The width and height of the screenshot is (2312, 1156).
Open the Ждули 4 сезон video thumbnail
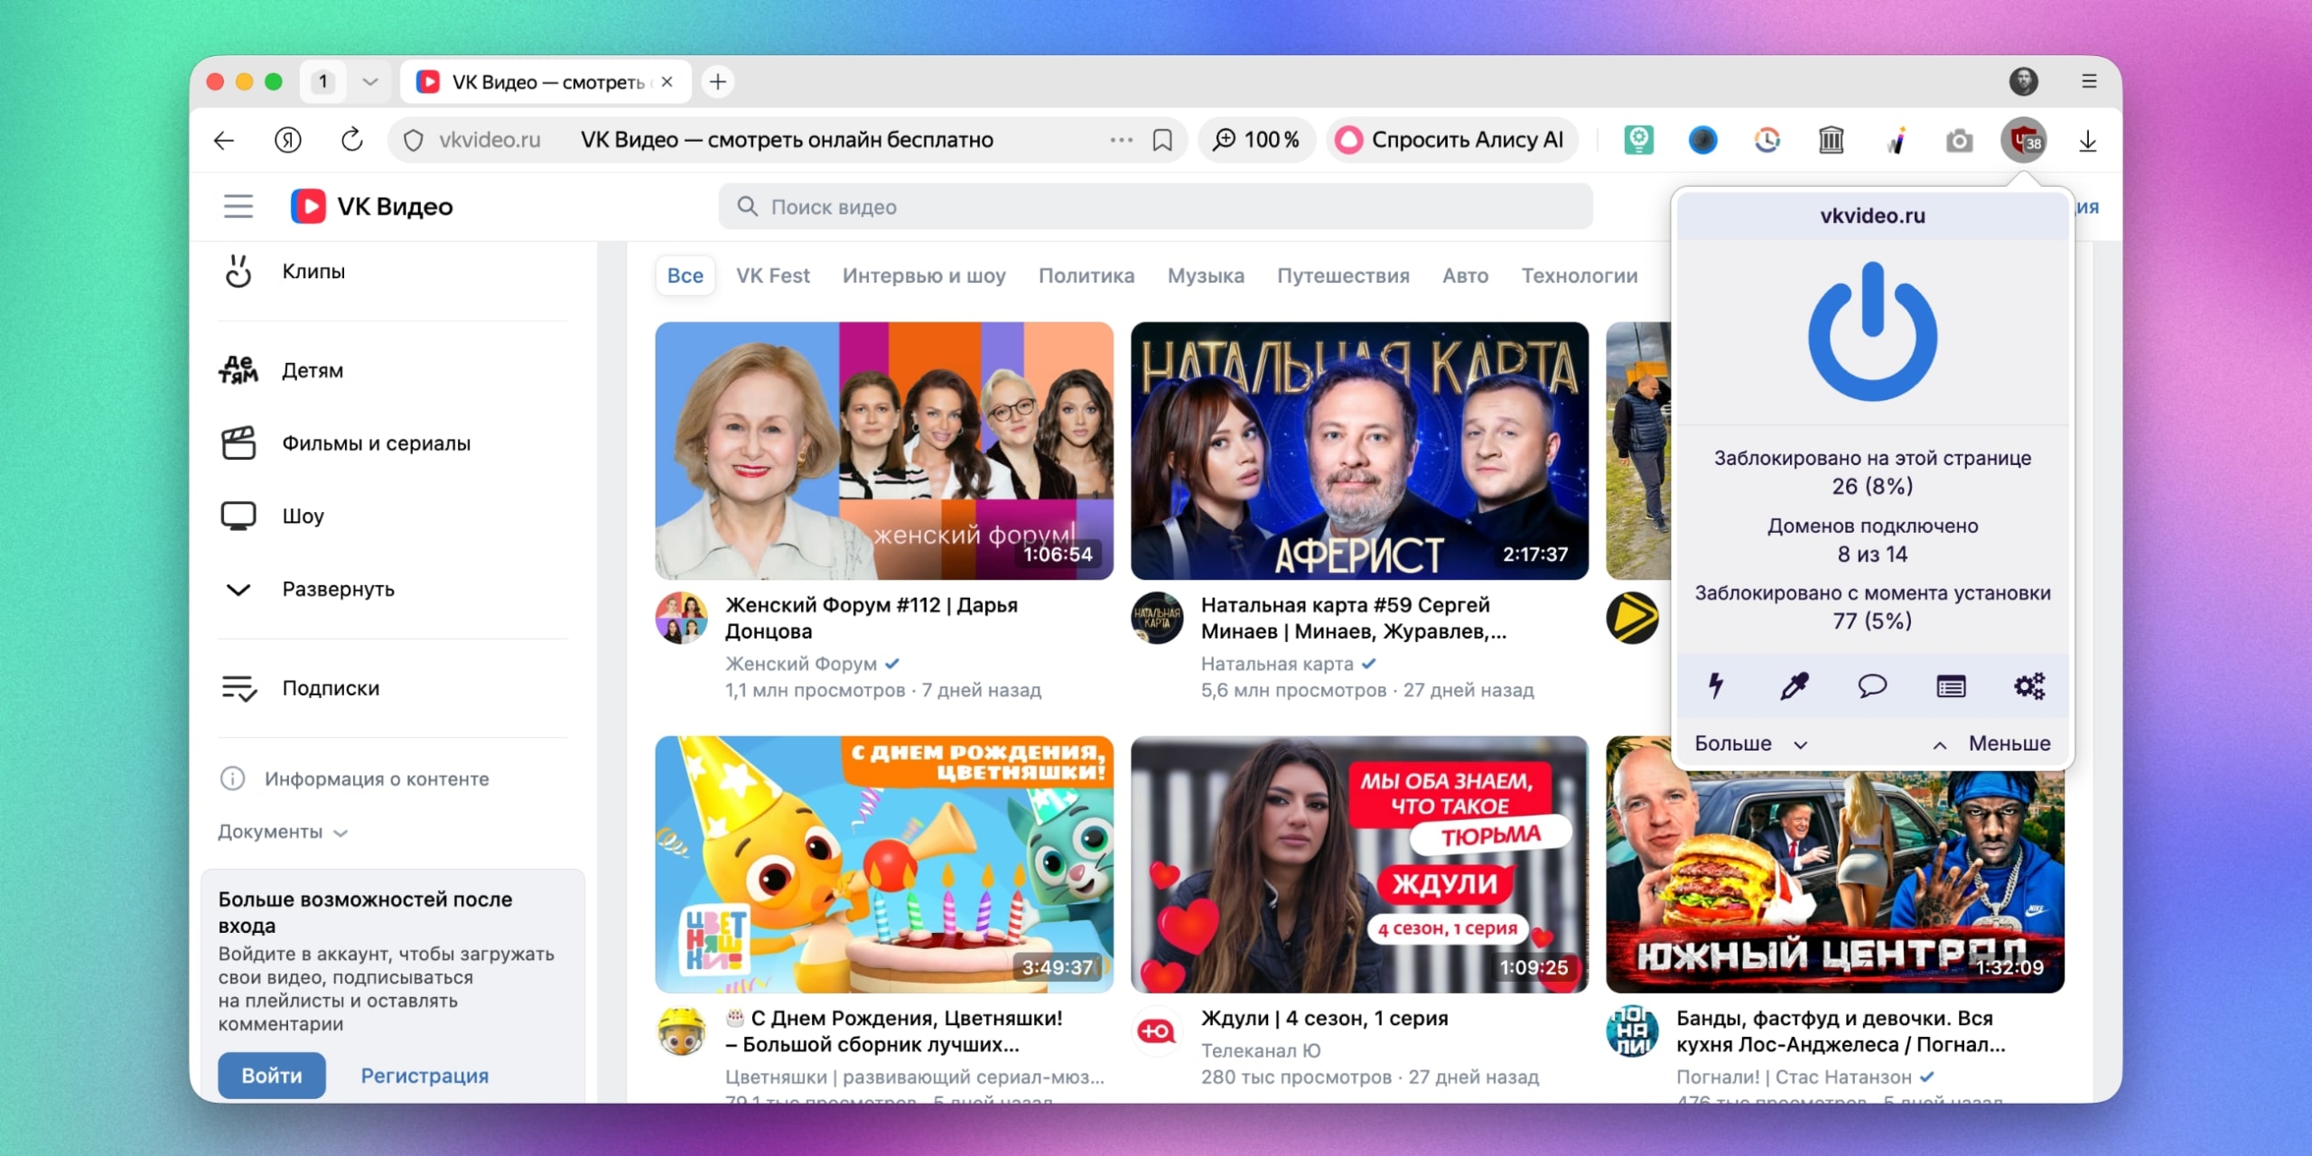click(x=1359, y=864)
